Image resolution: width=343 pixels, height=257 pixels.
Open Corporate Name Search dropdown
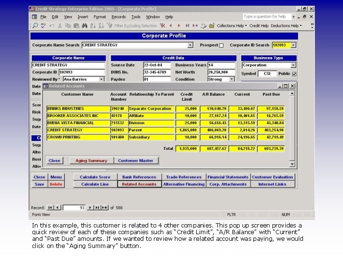[190, 45]
